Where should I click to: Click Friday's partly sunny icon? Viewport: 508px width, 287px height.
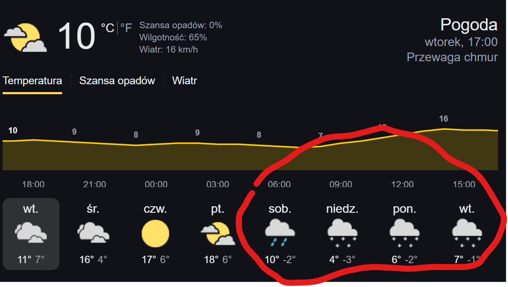[x=218, y=233]
